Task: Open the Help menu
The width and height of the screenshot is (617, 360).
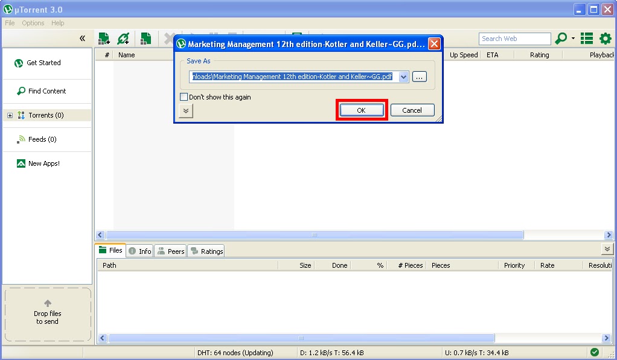Action: click(x=57, y=23)
